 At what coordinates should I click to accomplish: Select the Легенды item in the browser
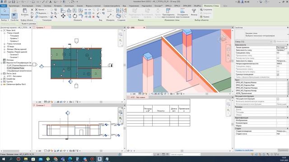pyautogui.click(x=10, y=60)
